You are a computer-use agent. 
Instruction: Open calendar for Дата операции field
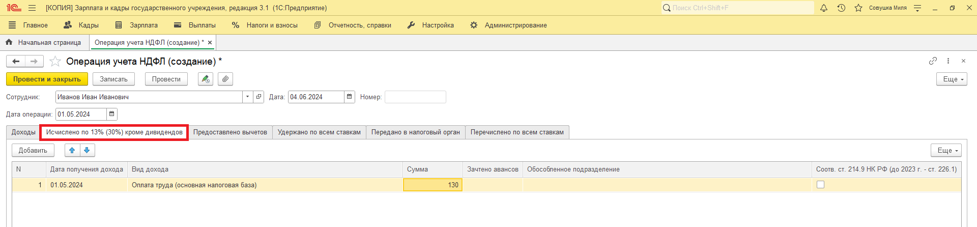click(x=112, y=114)
